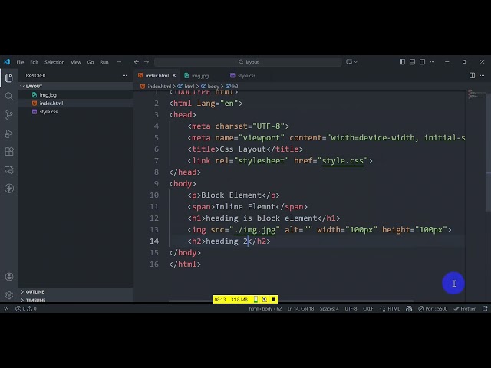Change end of line sequence CRLF
491x368 pixels.
[x=368, y=308]
